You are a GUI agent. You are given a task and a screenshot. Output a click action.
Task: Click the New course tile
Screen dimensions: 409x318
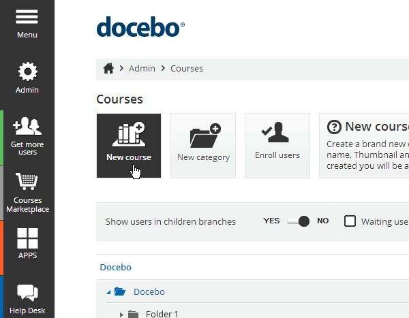pos(129,146)
